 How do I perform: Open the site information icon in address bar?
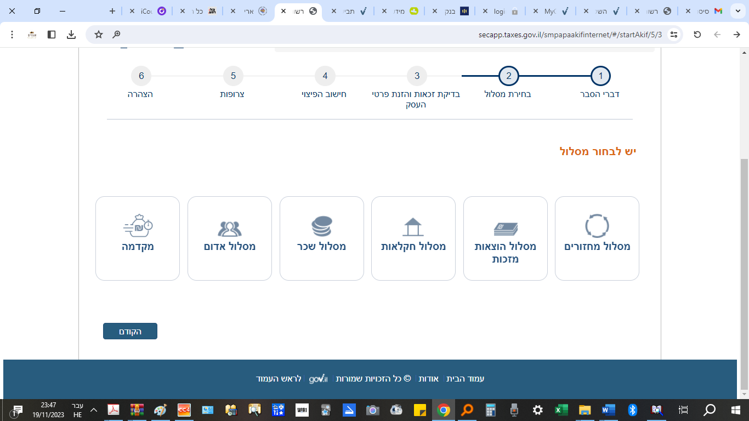(x=674, y=35)
